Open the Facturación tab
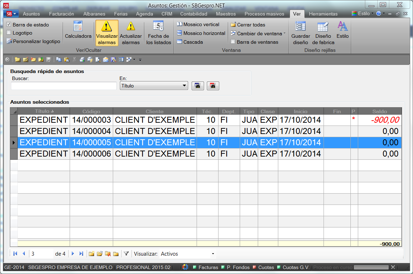413x274 pixels. click(62, 14)
